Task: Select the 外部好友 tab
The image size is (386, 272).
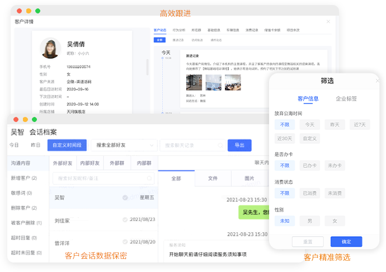Action: point(63,163)
